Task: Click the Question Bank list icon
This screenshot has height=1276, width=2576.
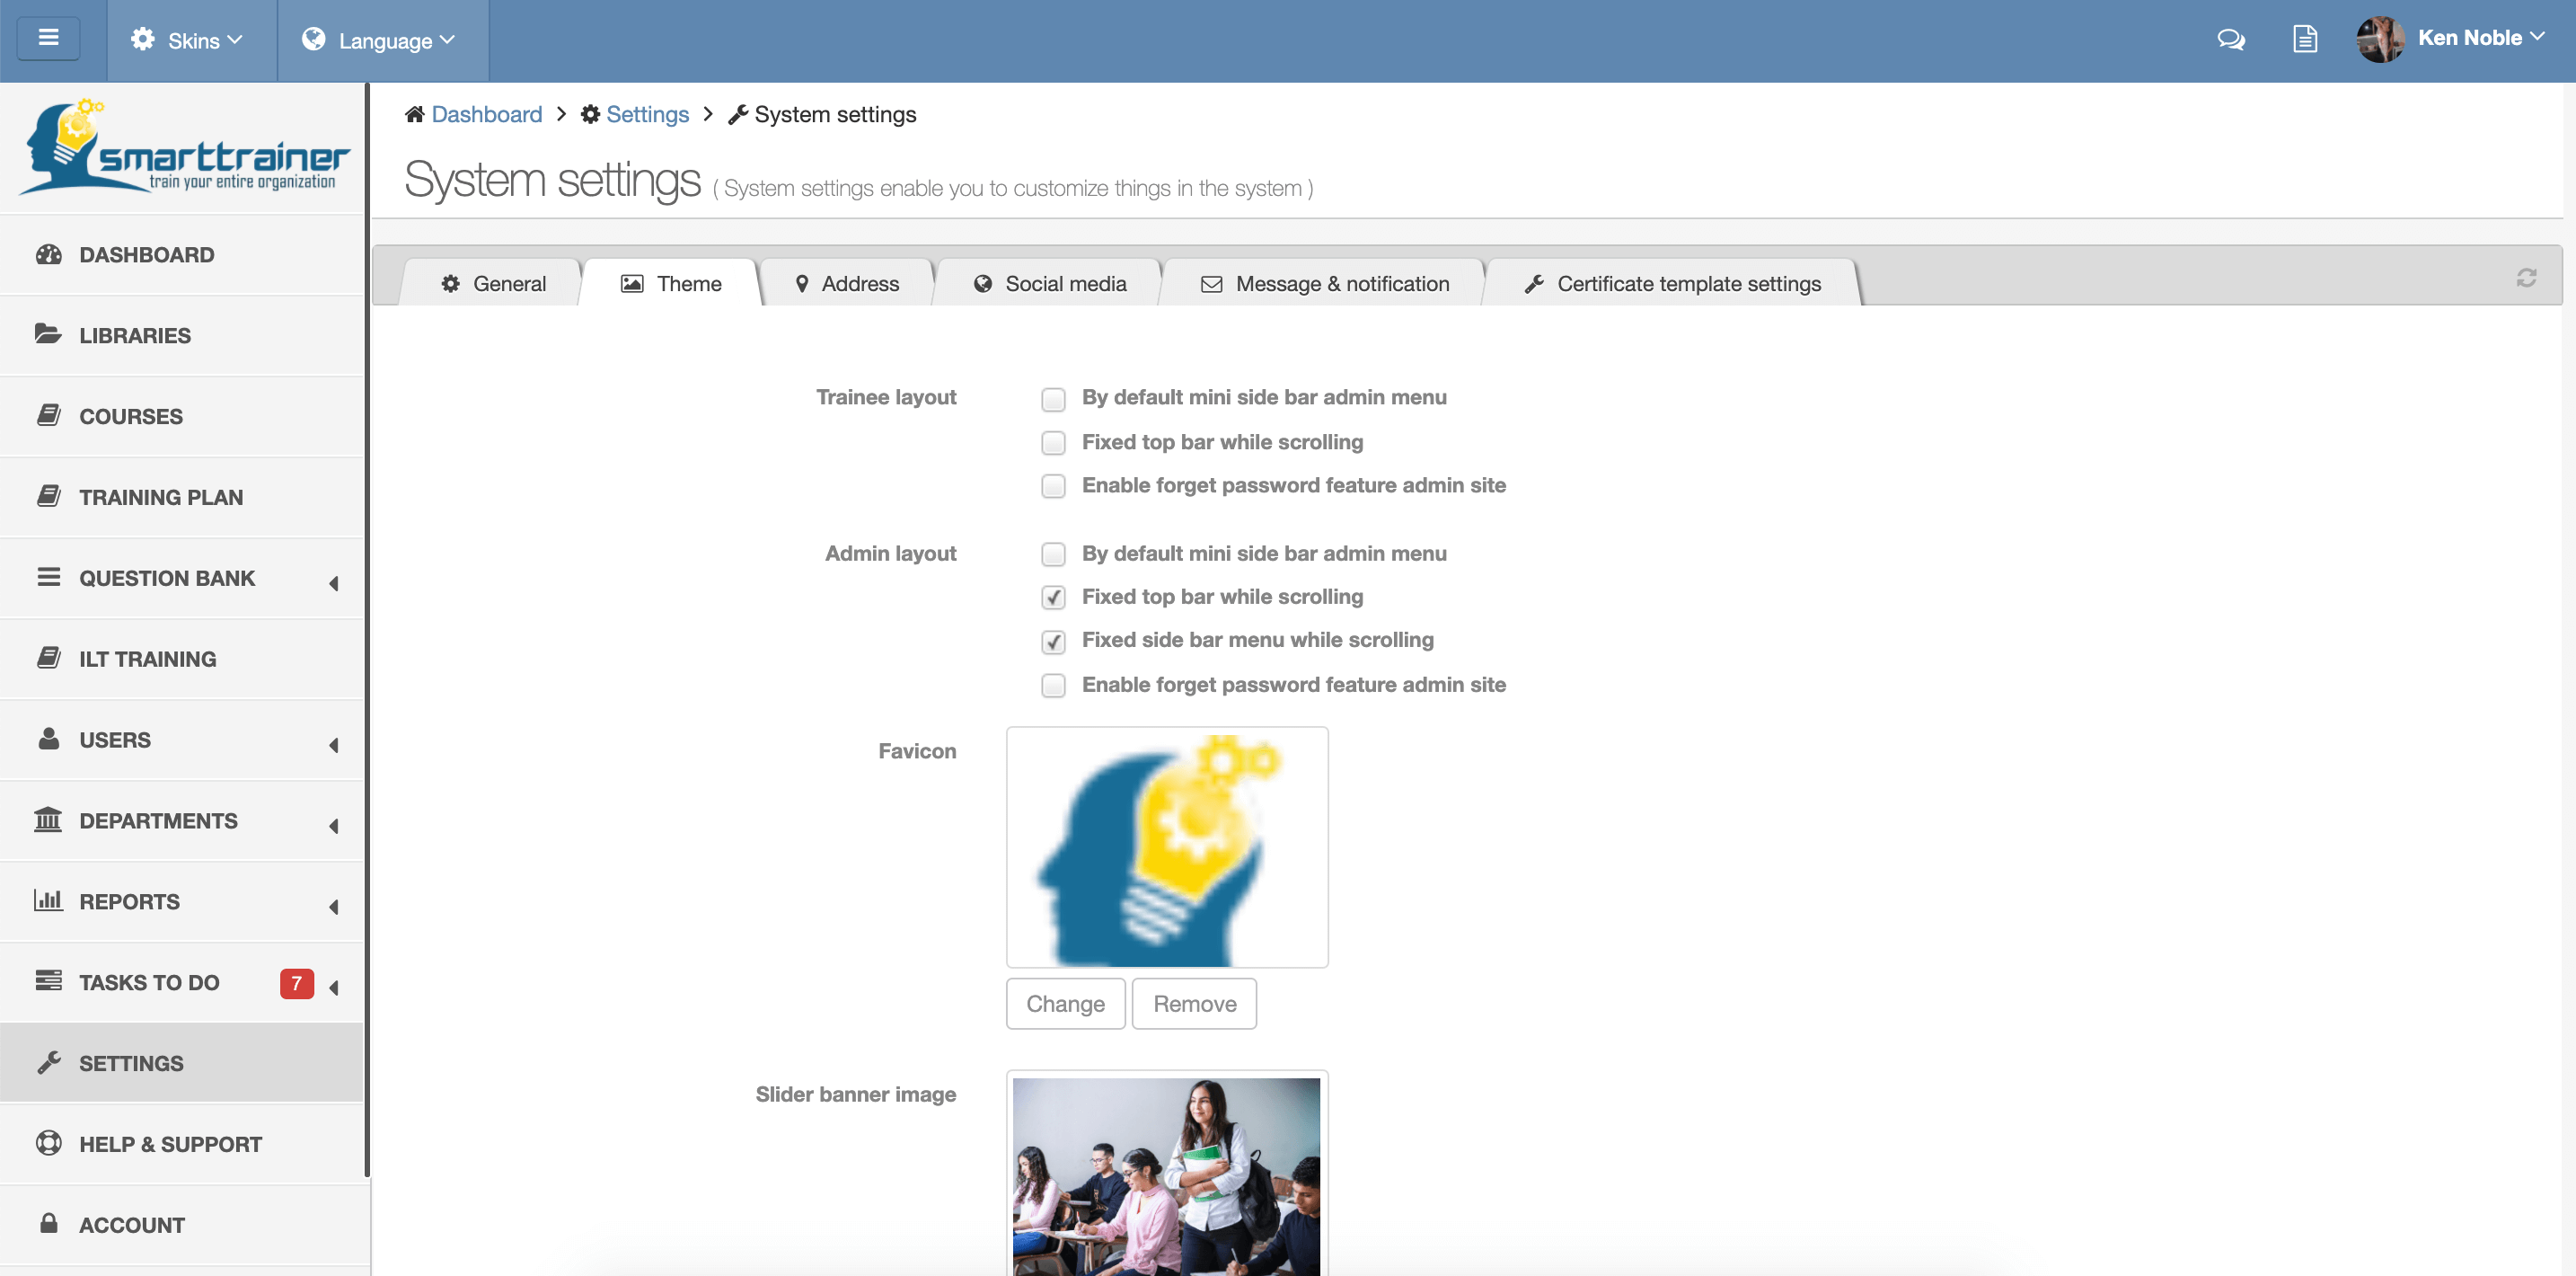Action: (48, 578)
